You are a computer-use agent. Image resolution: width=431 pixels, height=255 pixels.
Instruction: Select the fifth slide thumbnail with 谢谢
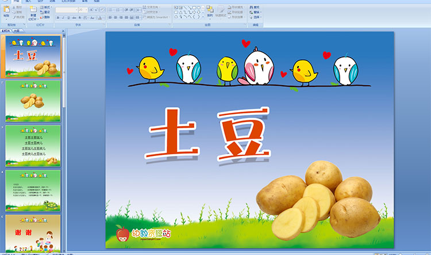point(33,233)
